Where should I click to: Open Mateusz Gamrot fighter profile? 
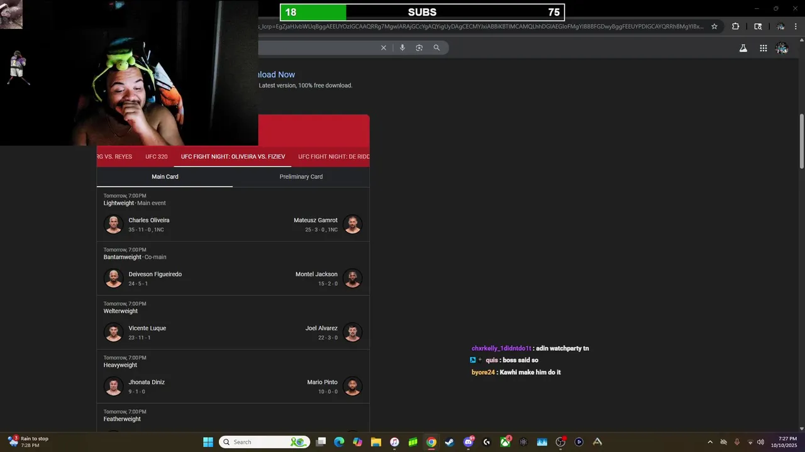pyautogui.click(x=316, y=220)
